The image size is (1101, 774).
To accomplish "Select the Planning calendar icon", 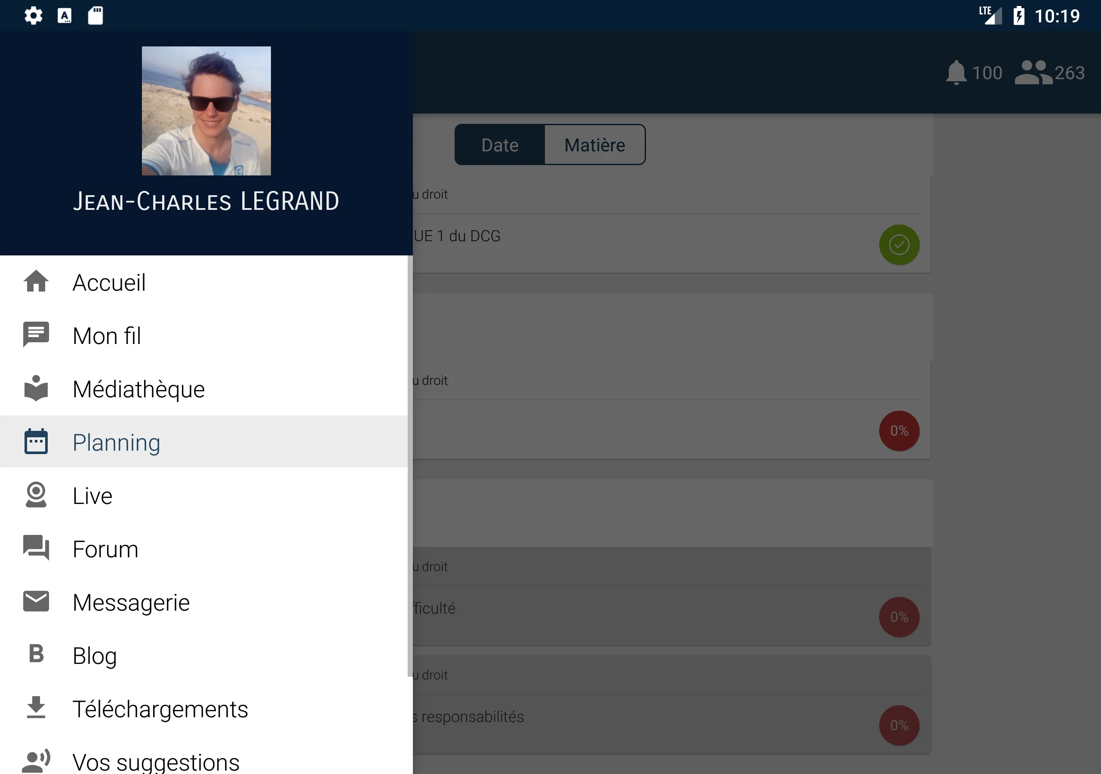I will pos(37,442).
